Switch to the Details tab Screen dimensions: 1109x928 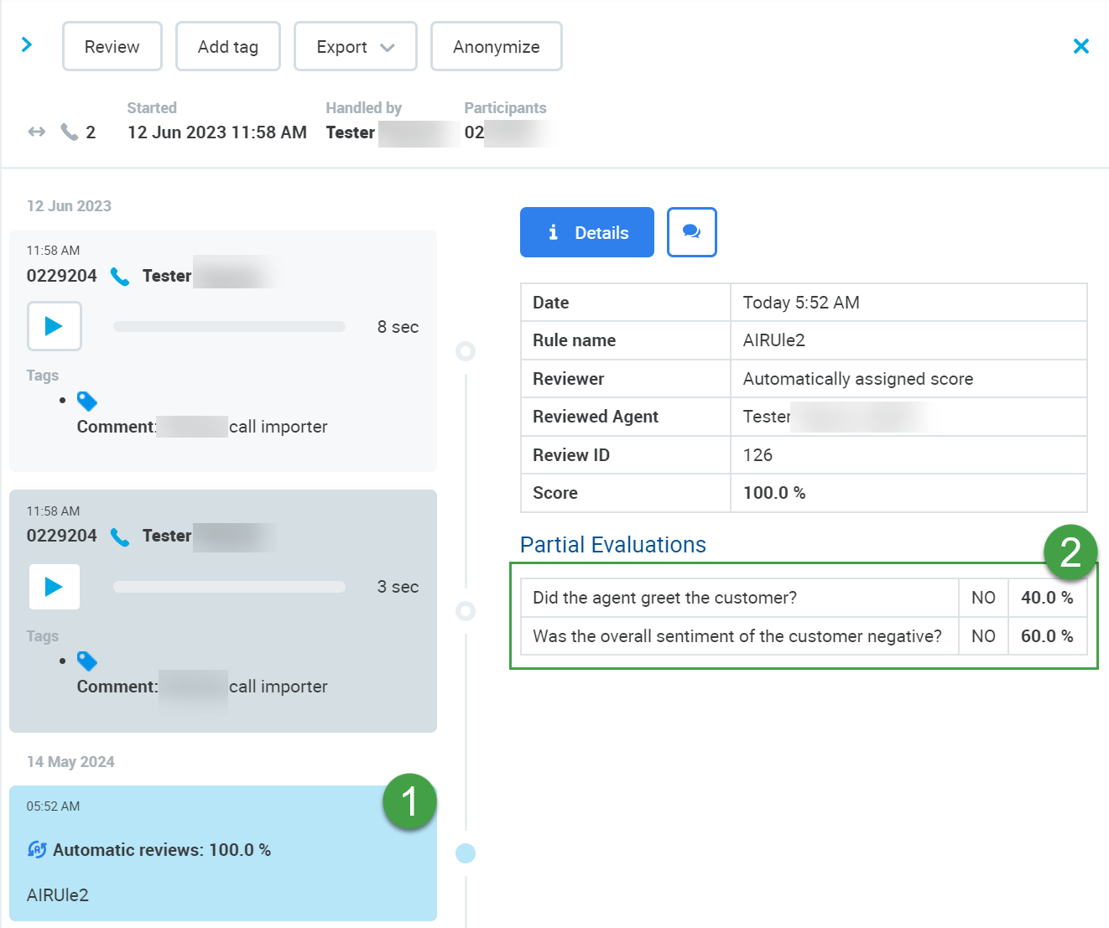[586, 232]
